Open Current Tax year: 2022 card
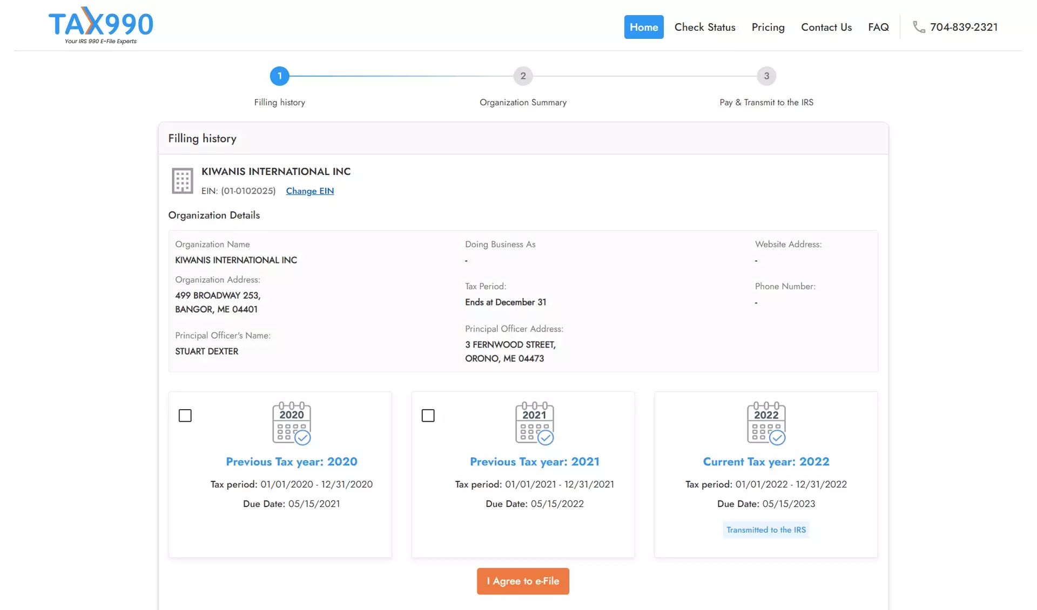Viewport: 1037px width, 610px height. click(x=766, y=462)
